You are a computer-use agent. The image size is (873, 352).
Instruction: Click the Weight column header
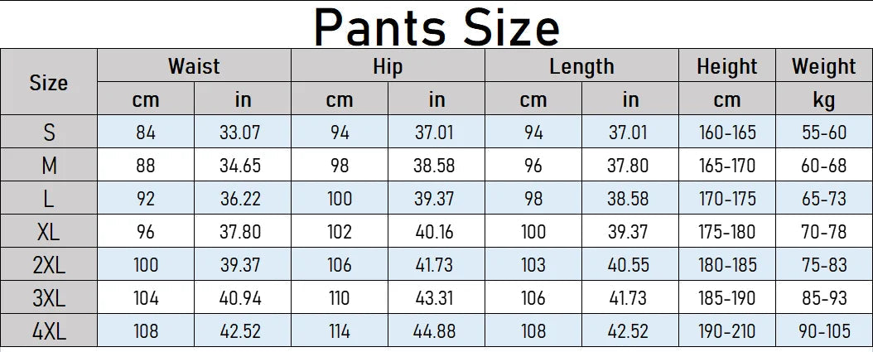coord(823,66)
